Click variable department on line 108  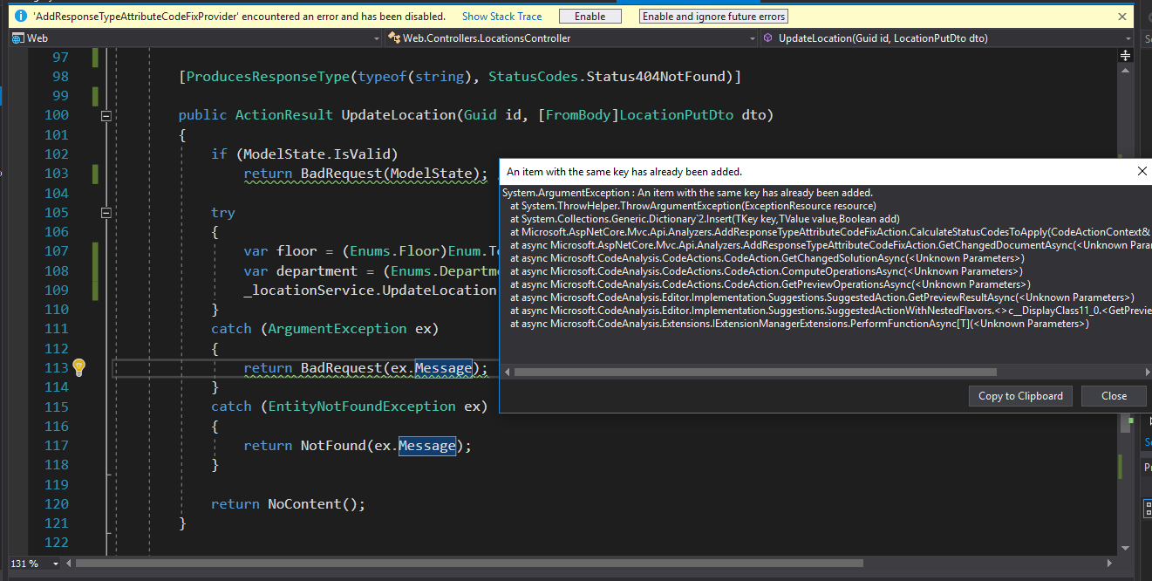tap(317, 270)
